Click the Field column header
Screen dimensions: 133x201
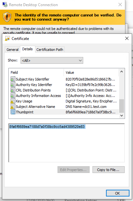click(37, 72)
